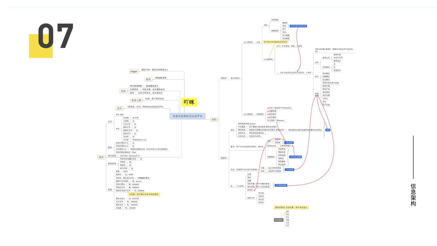Select the 字号 node
The image size is (437, 246).
tap(118, 129)
